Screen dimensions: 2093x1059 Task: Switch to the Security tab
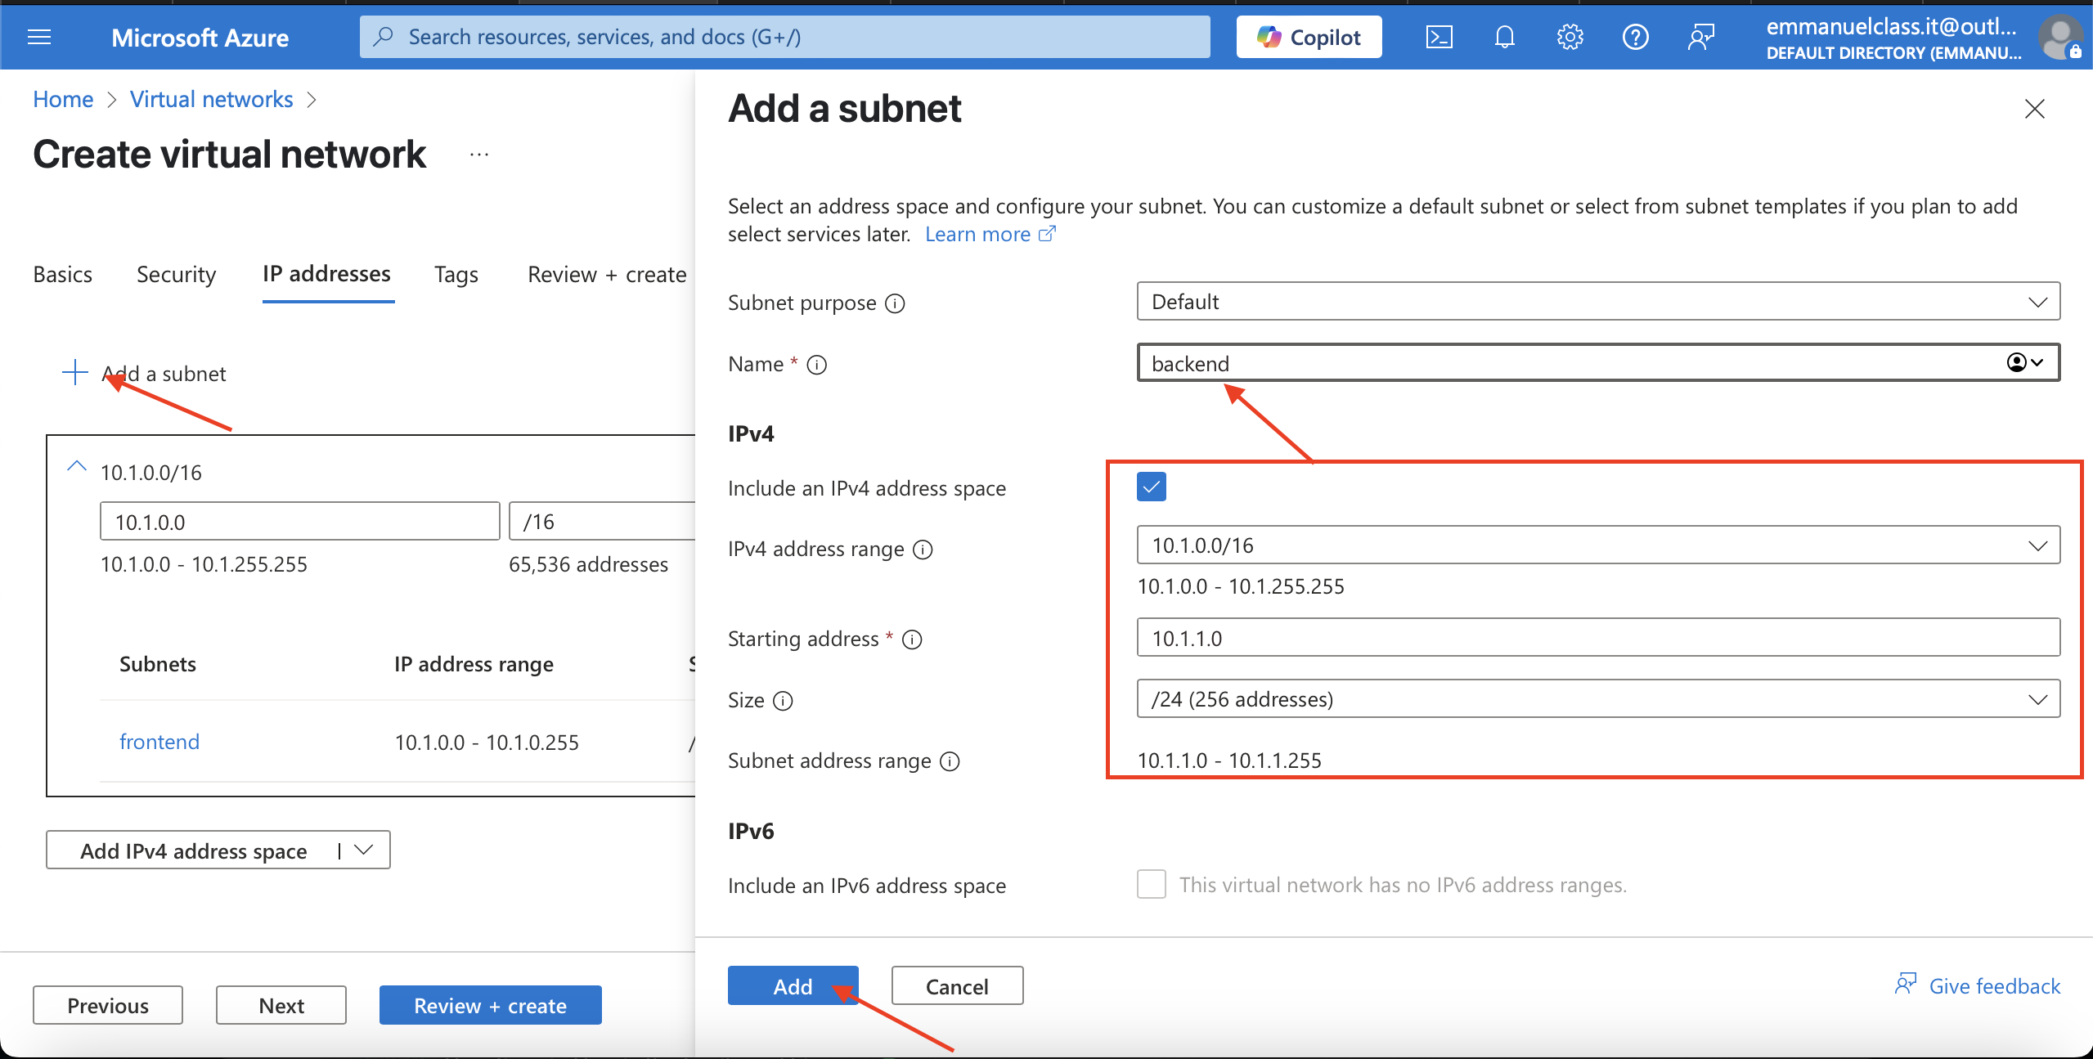tap(176, 275)
